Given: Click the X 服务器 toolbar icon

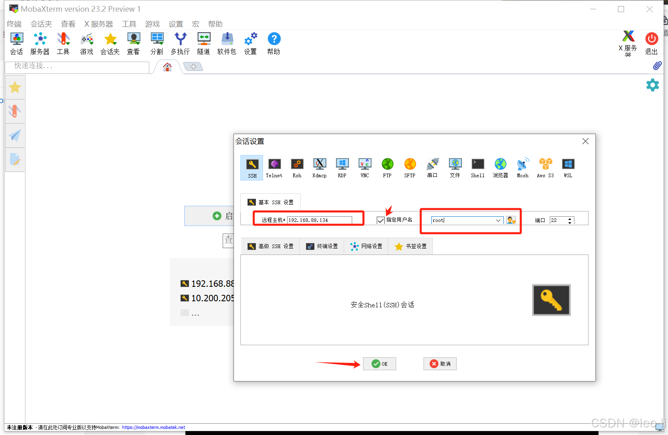Looking at the screenshot, I should point(628,43).
